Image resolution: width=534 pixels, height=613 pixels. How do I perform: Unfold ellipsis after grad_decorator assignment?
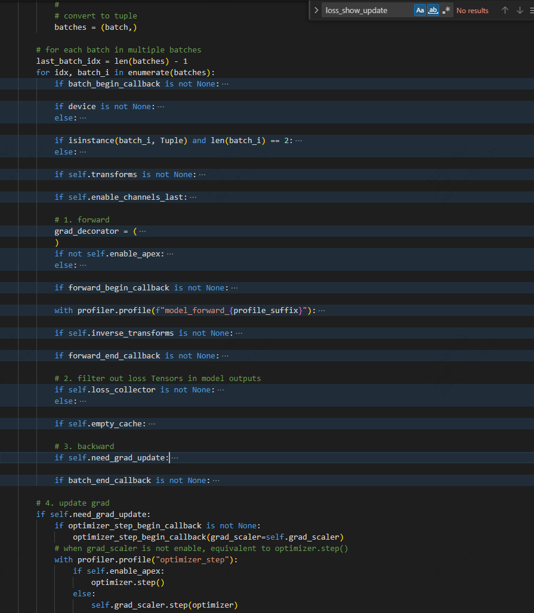point(142,231)
